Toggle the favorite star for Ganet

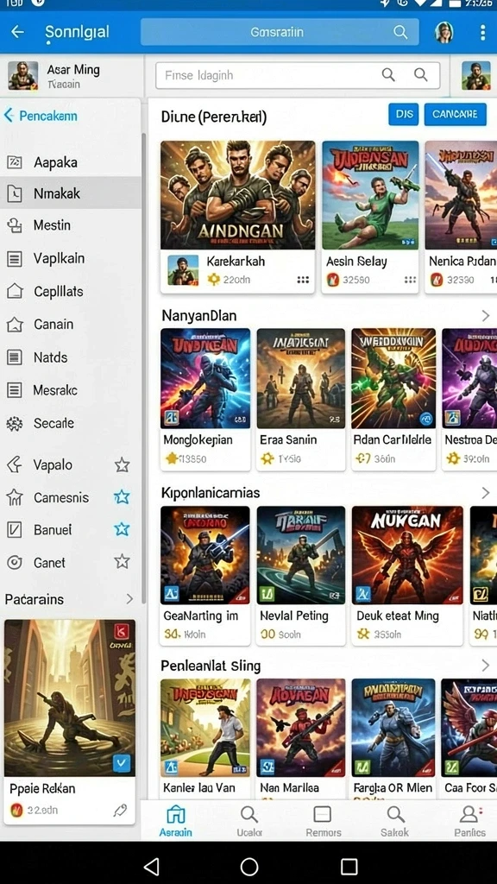tap(122, 561)
